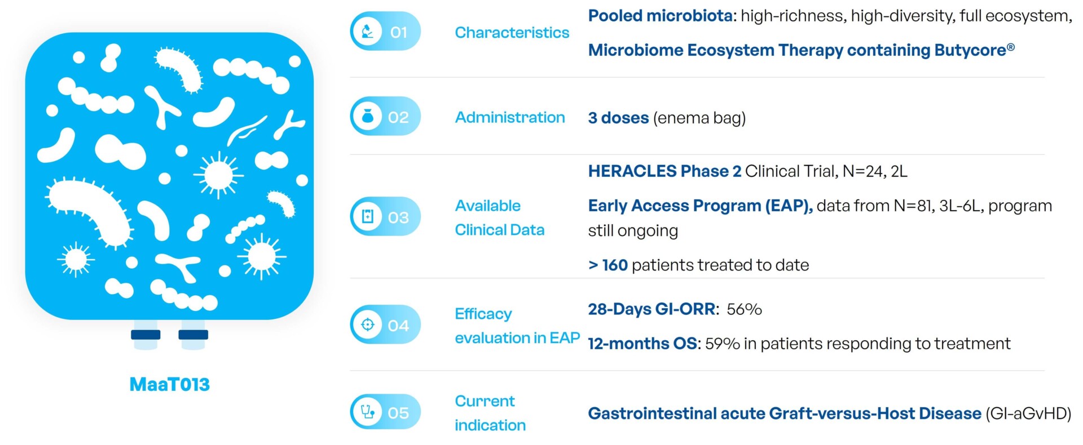Select the Efficacy evaluation in EAP heading
1083x445 pixels.
[517, 326]
